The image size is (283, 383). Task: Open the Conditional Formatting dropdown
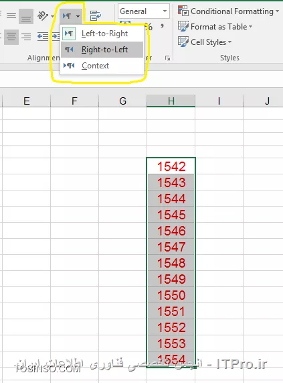click(277, 11)
